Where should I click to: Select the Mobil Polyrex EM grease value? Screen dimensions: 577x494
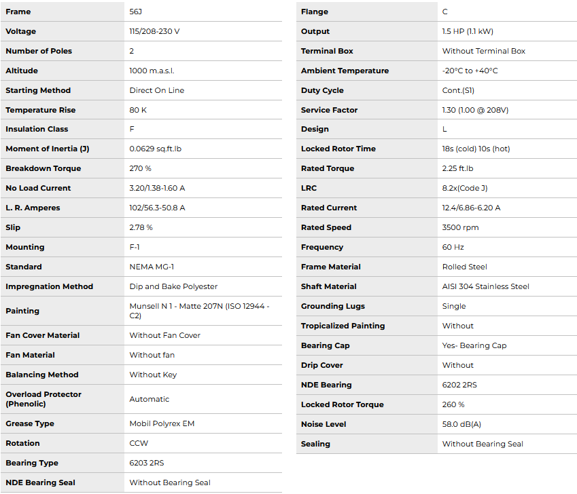pos(162,423)
